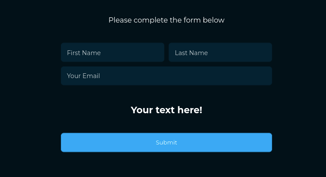Click the 'Submit' label on the button
Viewport: 326px width, 177px height.
[166, 143]
